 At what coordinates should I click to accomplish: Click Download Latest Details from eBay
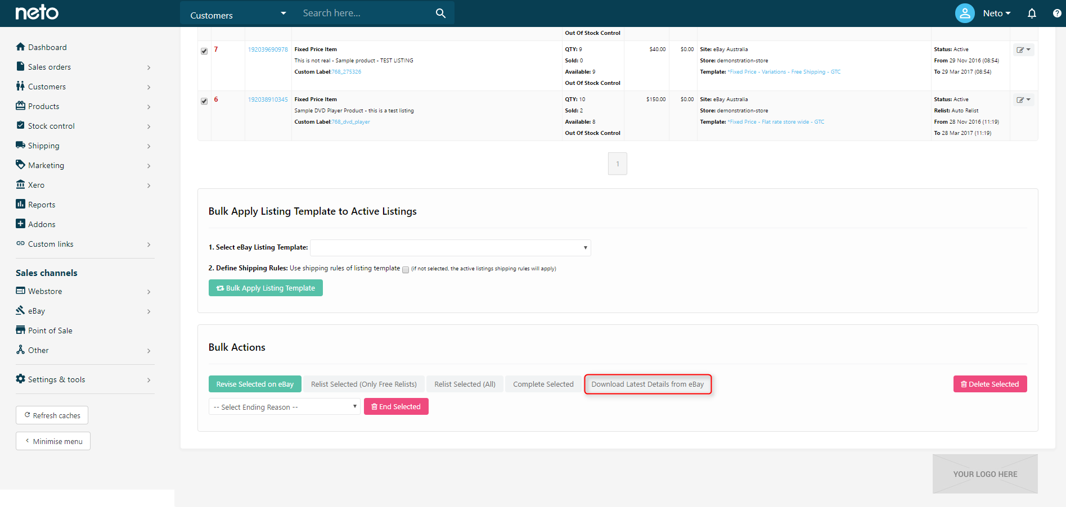647,384
